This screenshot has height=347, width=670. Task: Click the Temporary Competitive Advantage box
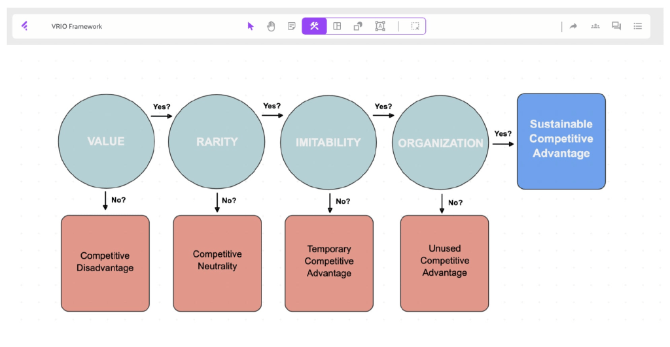tap(329, 262)
